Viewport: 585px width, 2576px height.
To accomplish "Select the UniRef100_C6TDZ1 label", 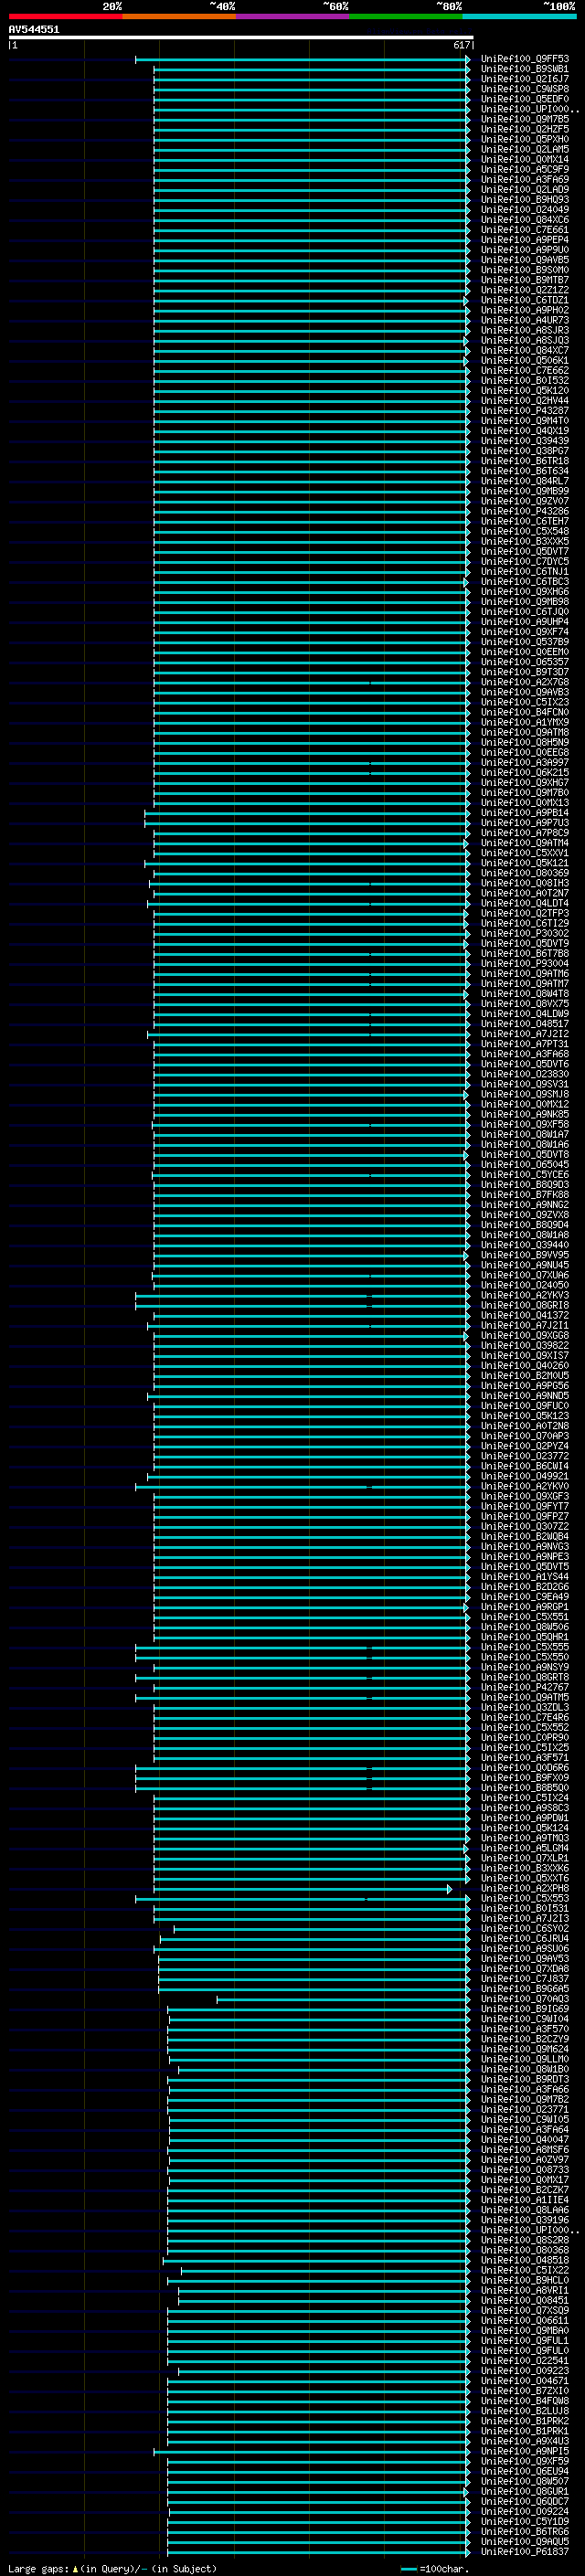I will [525, 300].
